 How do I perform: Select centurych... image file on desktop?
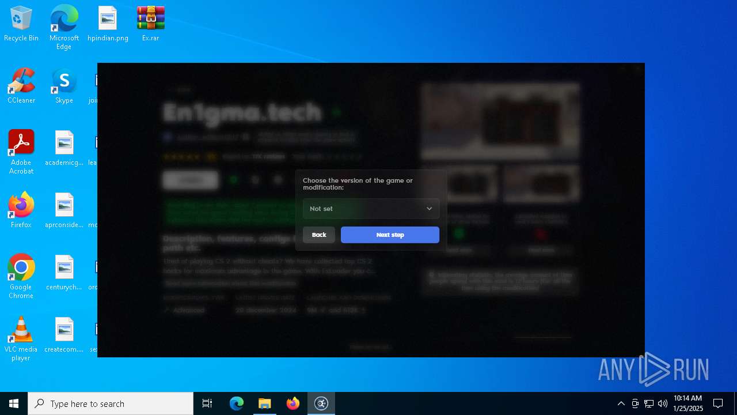[64, 273]
